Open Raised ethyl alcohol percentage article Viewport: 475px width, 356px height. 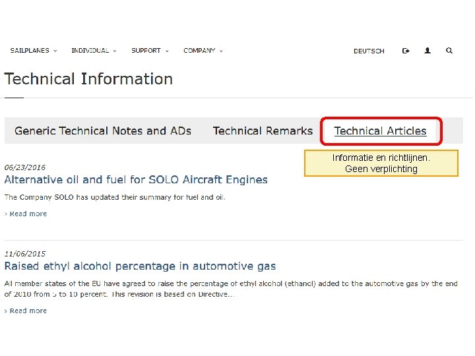point(140,266)
